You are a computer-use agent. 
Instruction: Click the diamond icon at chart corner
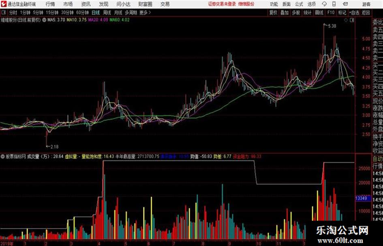coord(346,20)
